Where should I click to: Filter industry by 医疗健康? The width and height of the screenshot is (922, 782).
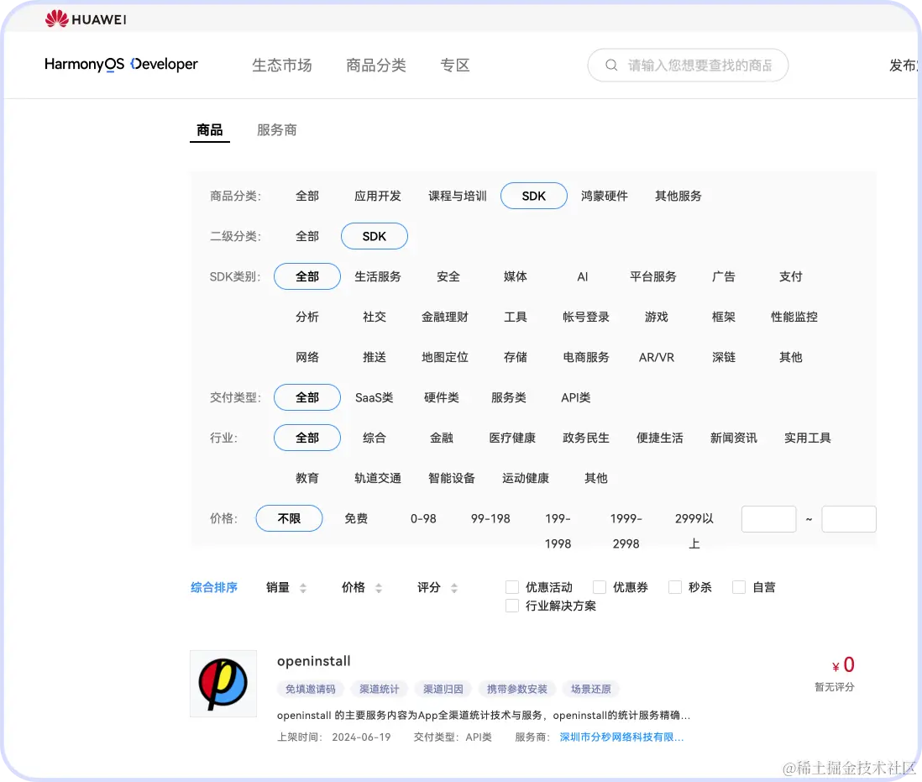[512, 438]
